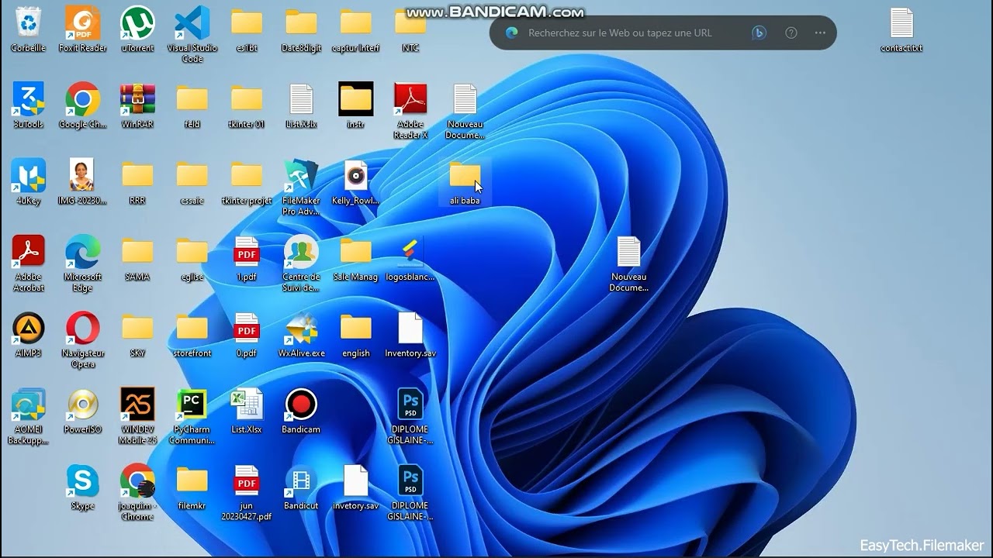The image size is (993, 558).
Task: Launch Foxit Reader from the desktop
Action: pos(82,22)
